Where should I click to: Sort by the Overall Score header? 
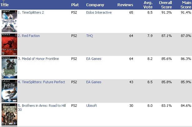pyautogui.click(x=165, y=5)
